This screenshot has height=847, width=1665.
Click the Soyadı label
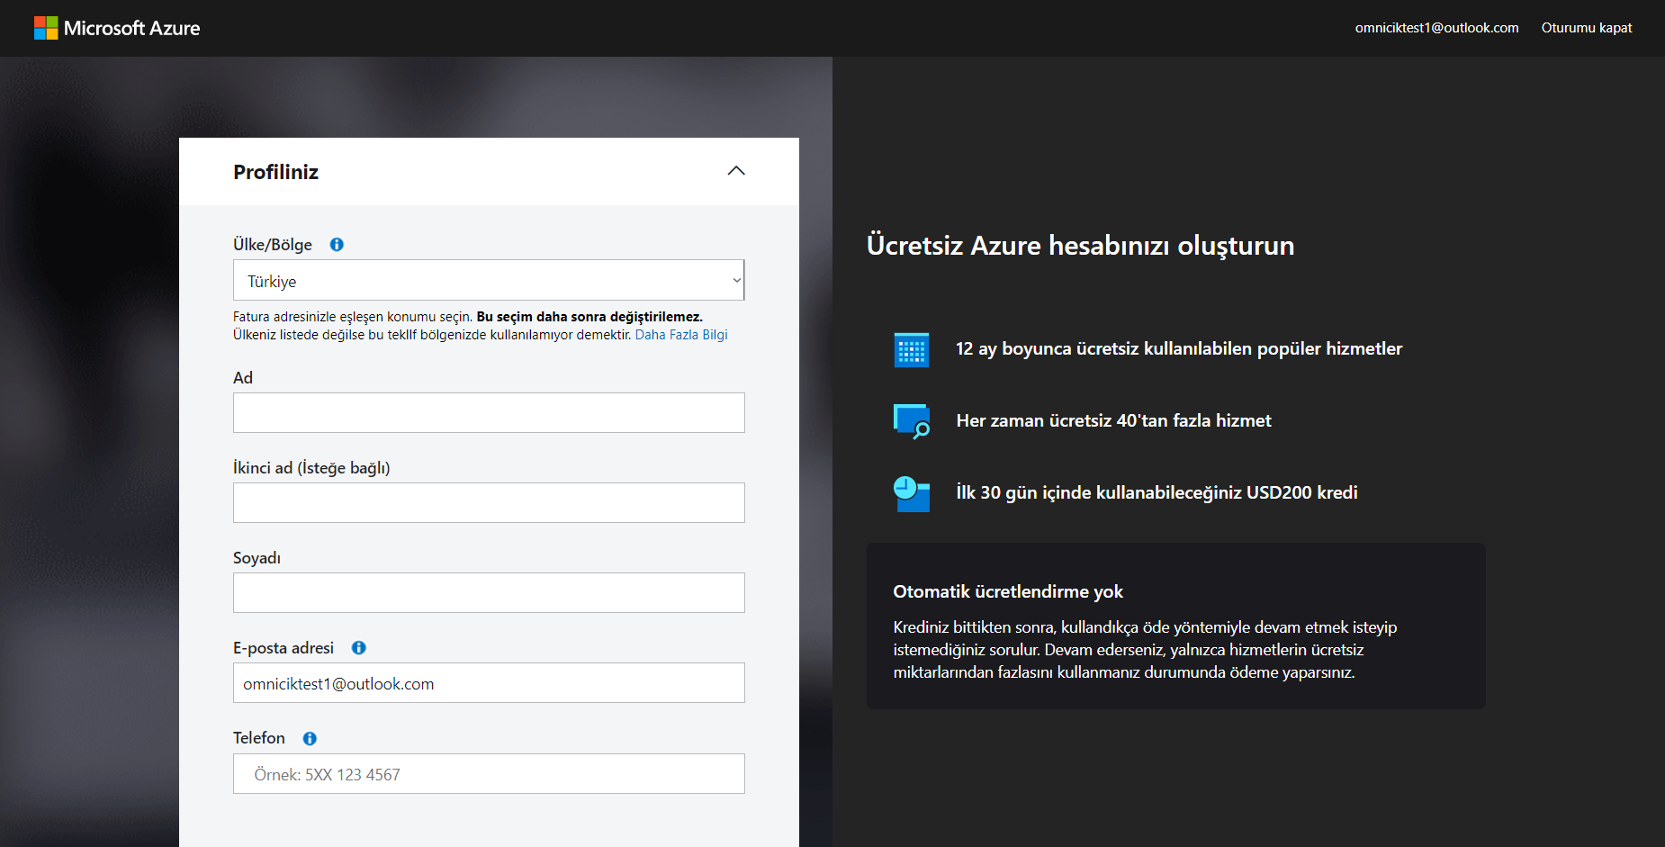256,558
